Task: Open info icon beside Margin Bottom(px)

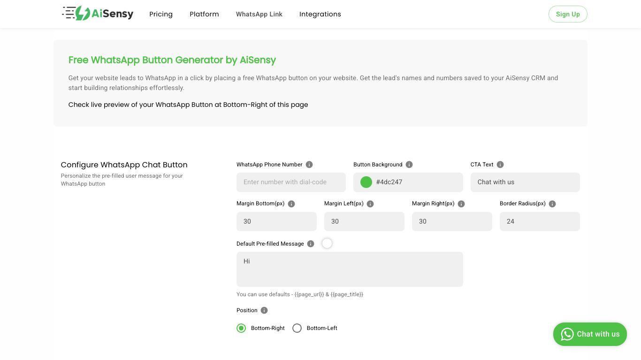Action: 291,204
